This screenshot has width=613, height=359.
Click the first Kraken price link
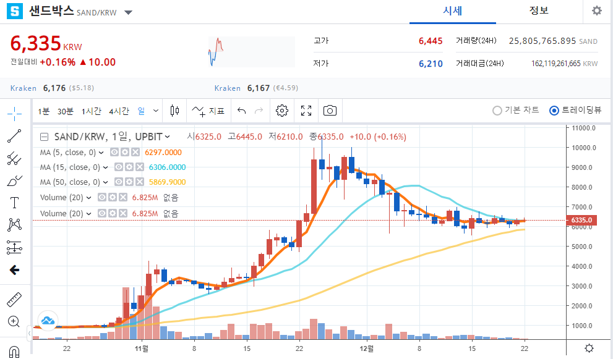point(23,88)
